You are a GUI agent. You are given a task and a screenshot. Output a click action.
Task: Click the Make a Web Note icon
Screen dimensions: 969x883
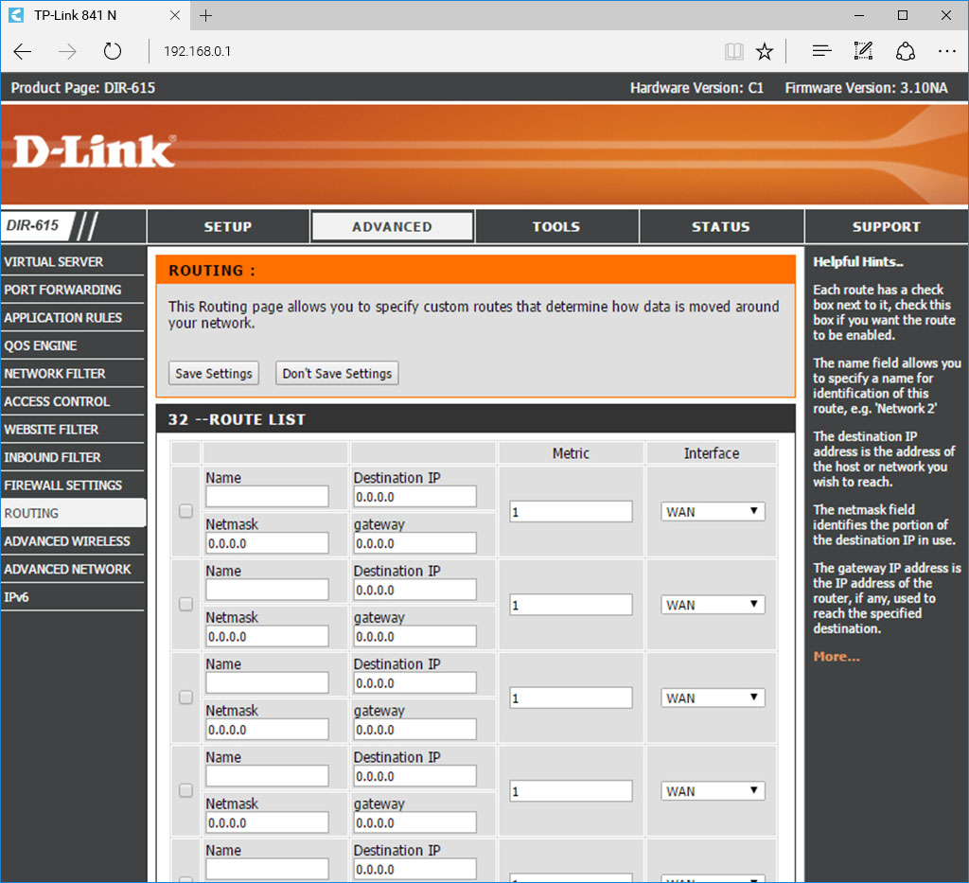click(863, 51)
